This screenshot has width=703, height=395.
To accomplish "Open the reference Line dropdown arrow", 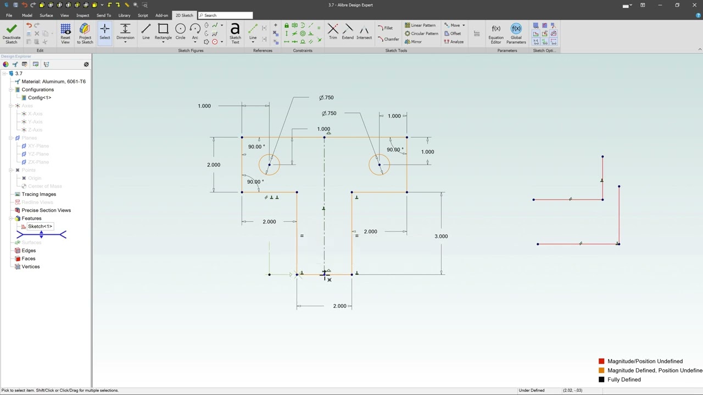I will pyautogui.click(x=253, y=43).
